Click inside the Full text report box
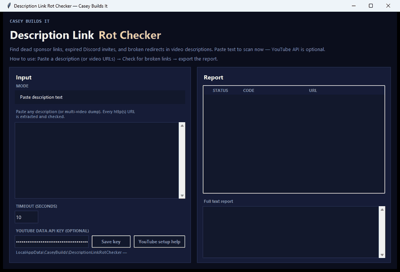 pos(291,232)
